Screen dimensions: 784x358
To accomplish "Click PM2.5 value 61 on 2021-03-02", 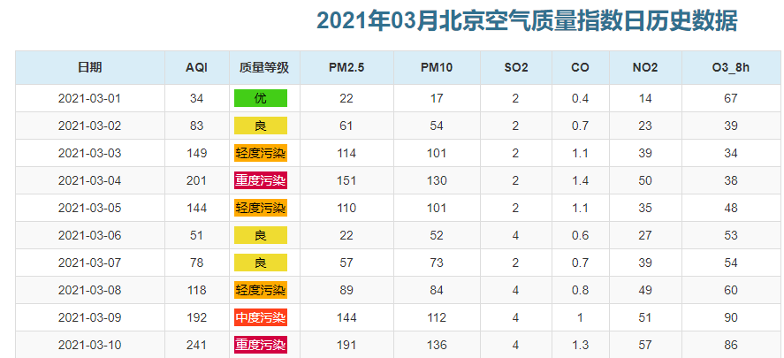I will pyautogui.click(x=346, y=126).
